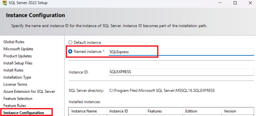The height and width of the screenshot is (116, 256).
Task: Go to the Product Updates step
Action: 18,56
